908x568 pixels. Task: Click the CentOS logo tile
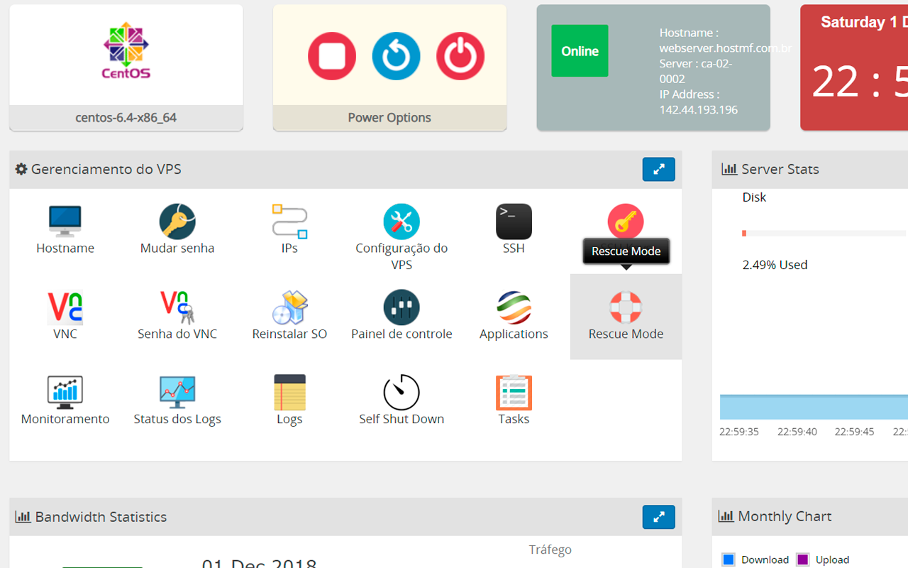(x=126, y=55)
